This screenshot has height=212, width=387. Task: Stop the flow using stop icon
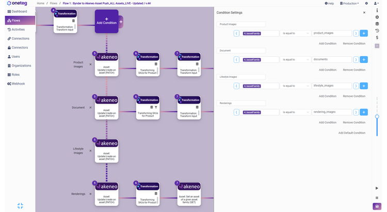[377, 197]
